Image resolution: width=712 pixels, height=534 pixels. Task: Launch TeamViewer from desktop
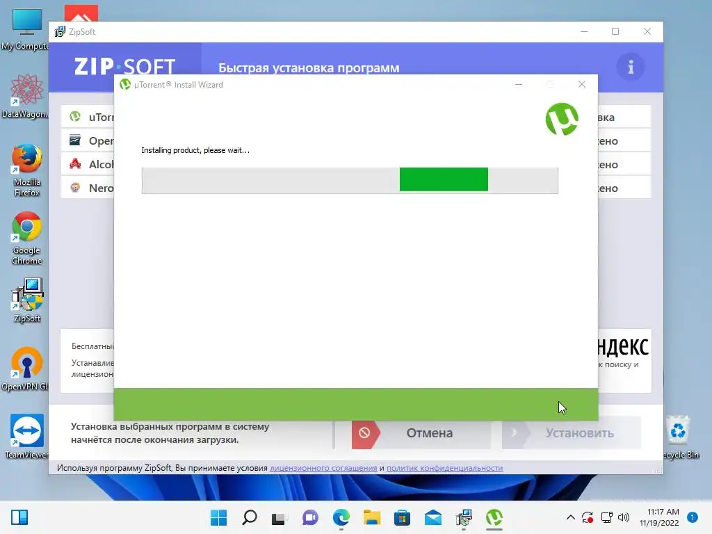(26, 437)
